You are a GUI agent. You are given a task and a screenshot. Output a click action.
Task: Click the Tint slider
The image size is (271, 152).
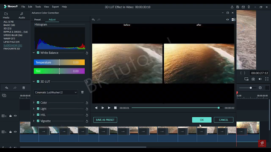point(59,71)
